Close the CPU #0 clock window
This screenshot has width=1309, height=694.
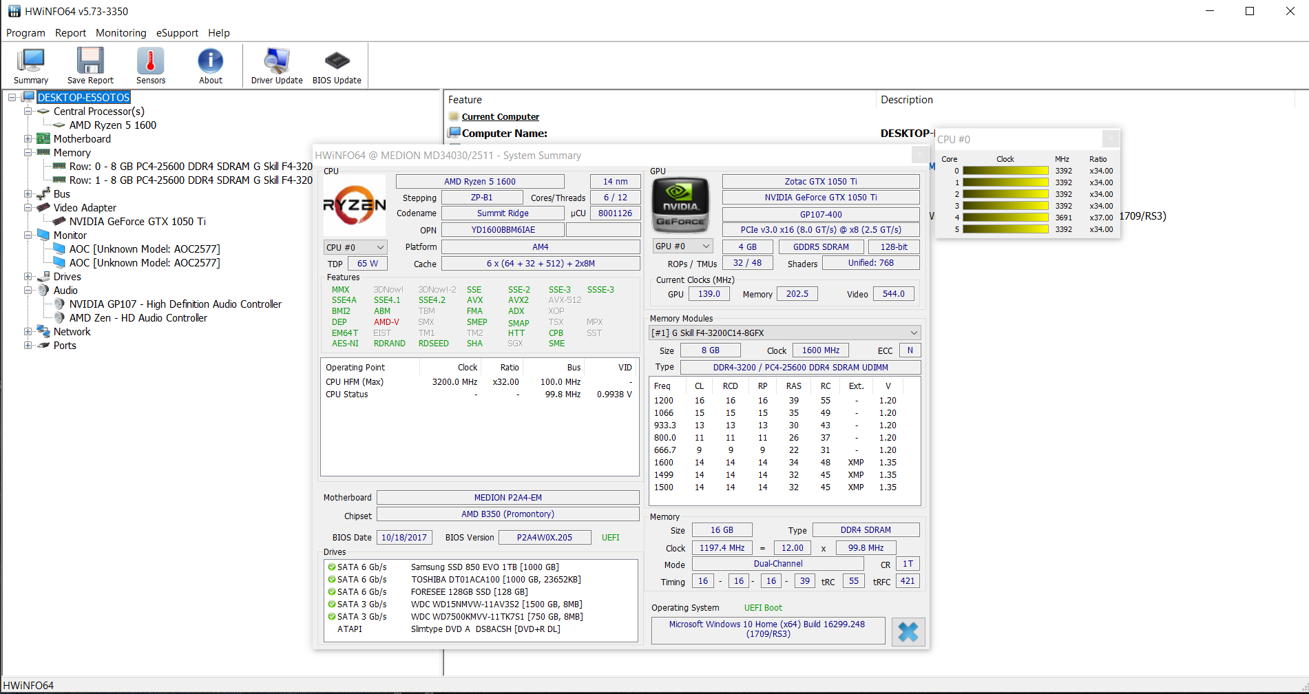pyautogui.click(x=1111, y=138)
